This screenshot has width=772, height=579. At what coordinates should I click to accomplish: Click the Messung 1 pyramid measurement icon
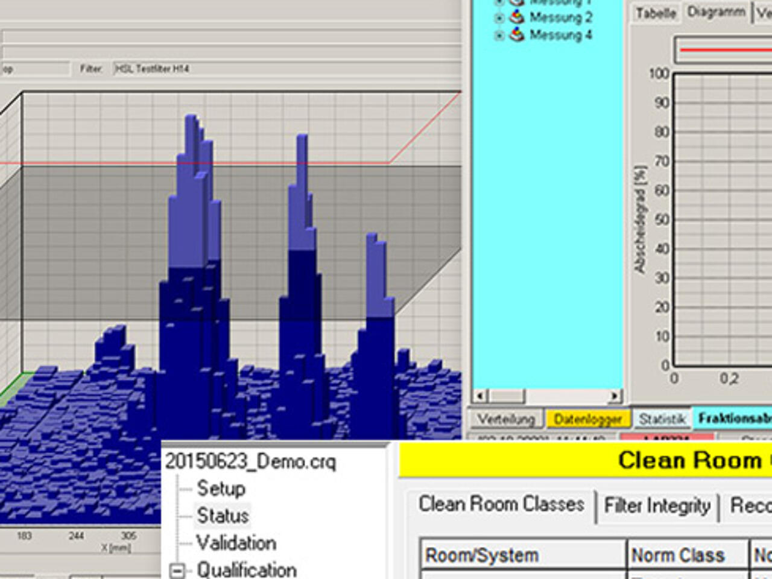coord(516,3)
